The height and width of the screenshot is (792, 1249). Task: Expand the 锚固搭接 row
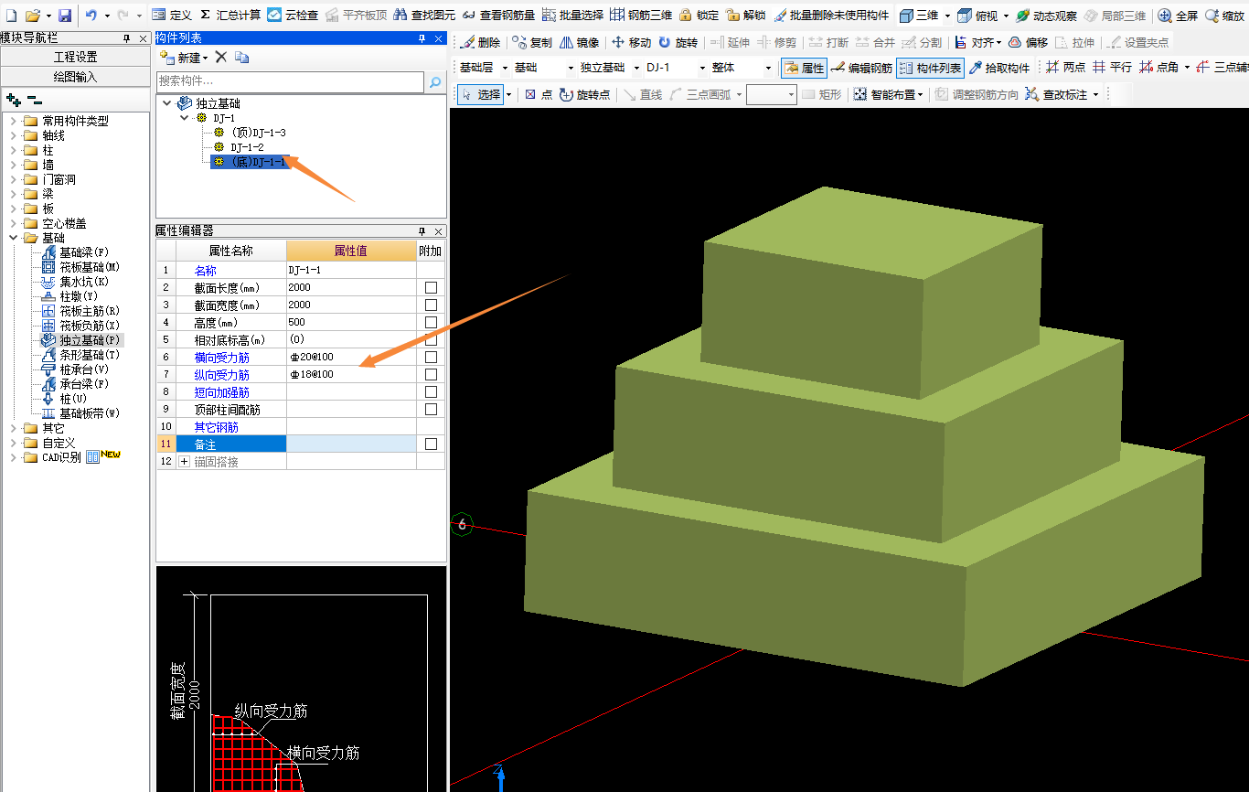click(x=185, y=462)
